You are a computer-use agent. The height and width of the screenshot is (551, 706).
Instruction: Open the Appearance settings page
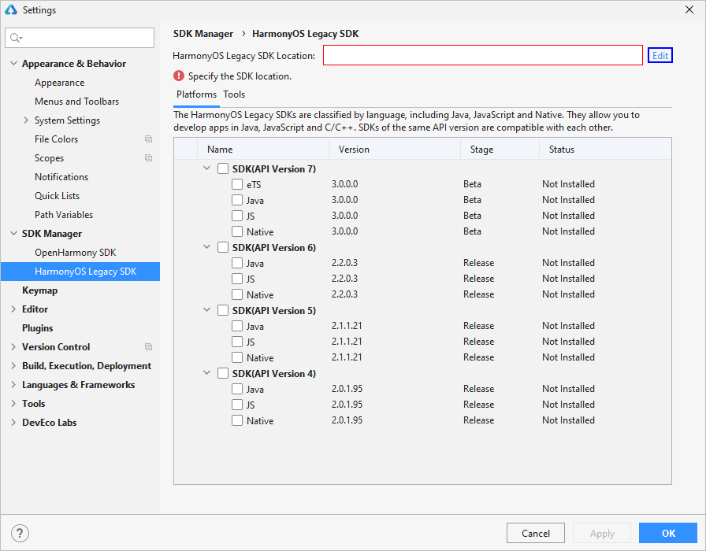[59, 83]
